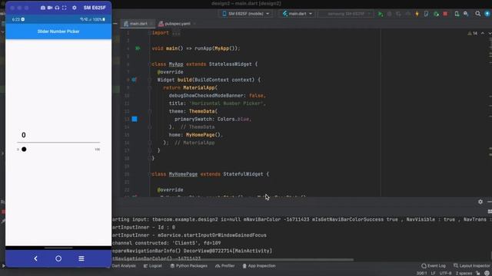Open the search everywhere magnifier

[477, 14]
